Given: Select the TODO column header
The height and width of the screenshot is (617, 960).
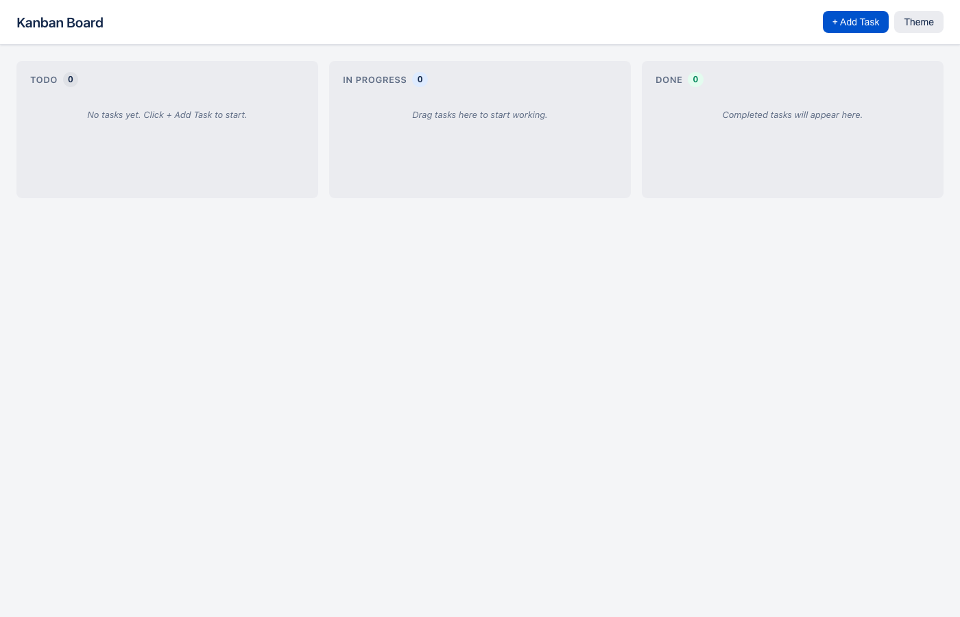Looking at the screenshot, I should (44, 80).
